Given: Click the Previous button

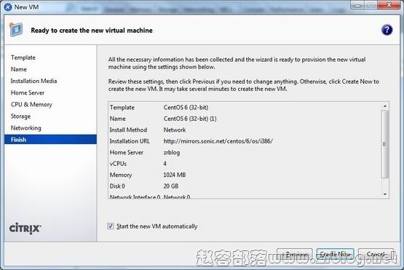Looking at the screenshot, I should (295, 254).
